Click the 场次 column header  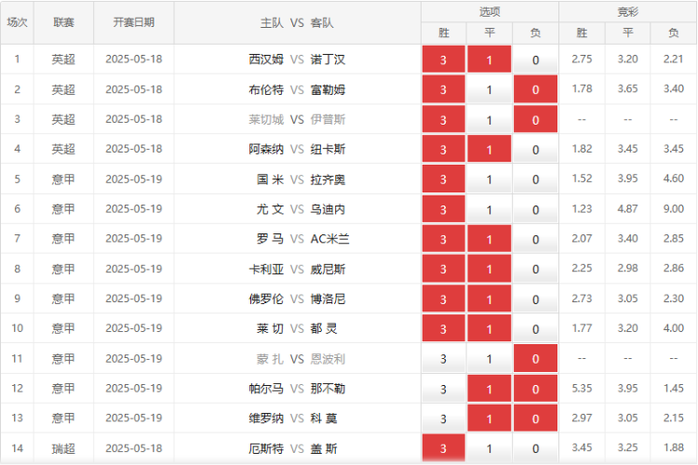pyautogui.click(x=18, y=22)
